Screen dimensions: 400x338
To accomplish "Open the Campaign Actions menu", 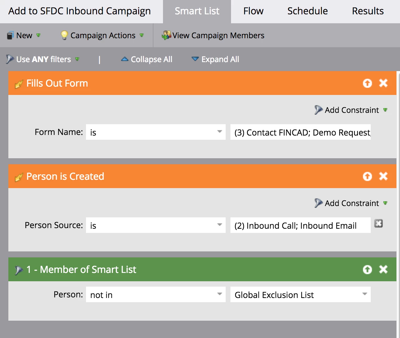I will 102,36.
